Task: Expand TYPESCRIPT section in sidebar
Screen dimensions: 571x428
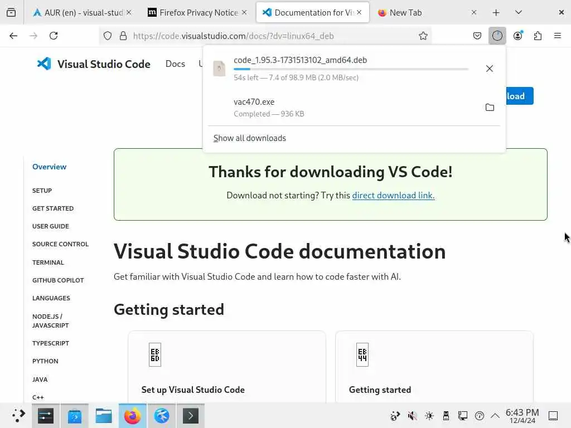Action: pyautogui.click(x=51, y=343)
